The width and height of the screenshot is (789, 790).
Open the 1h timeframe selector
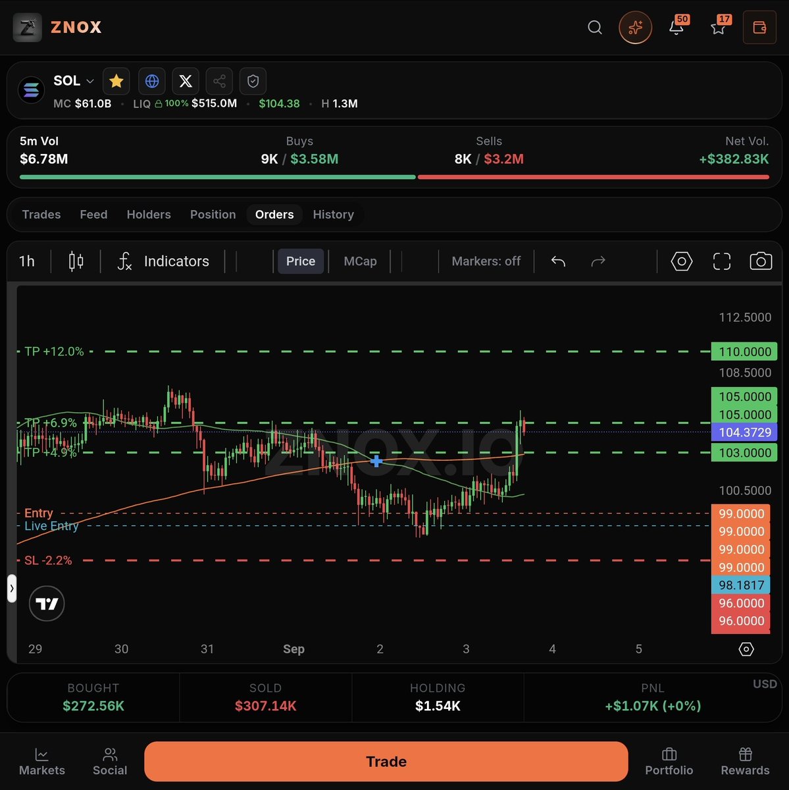[x=27, y=261]
